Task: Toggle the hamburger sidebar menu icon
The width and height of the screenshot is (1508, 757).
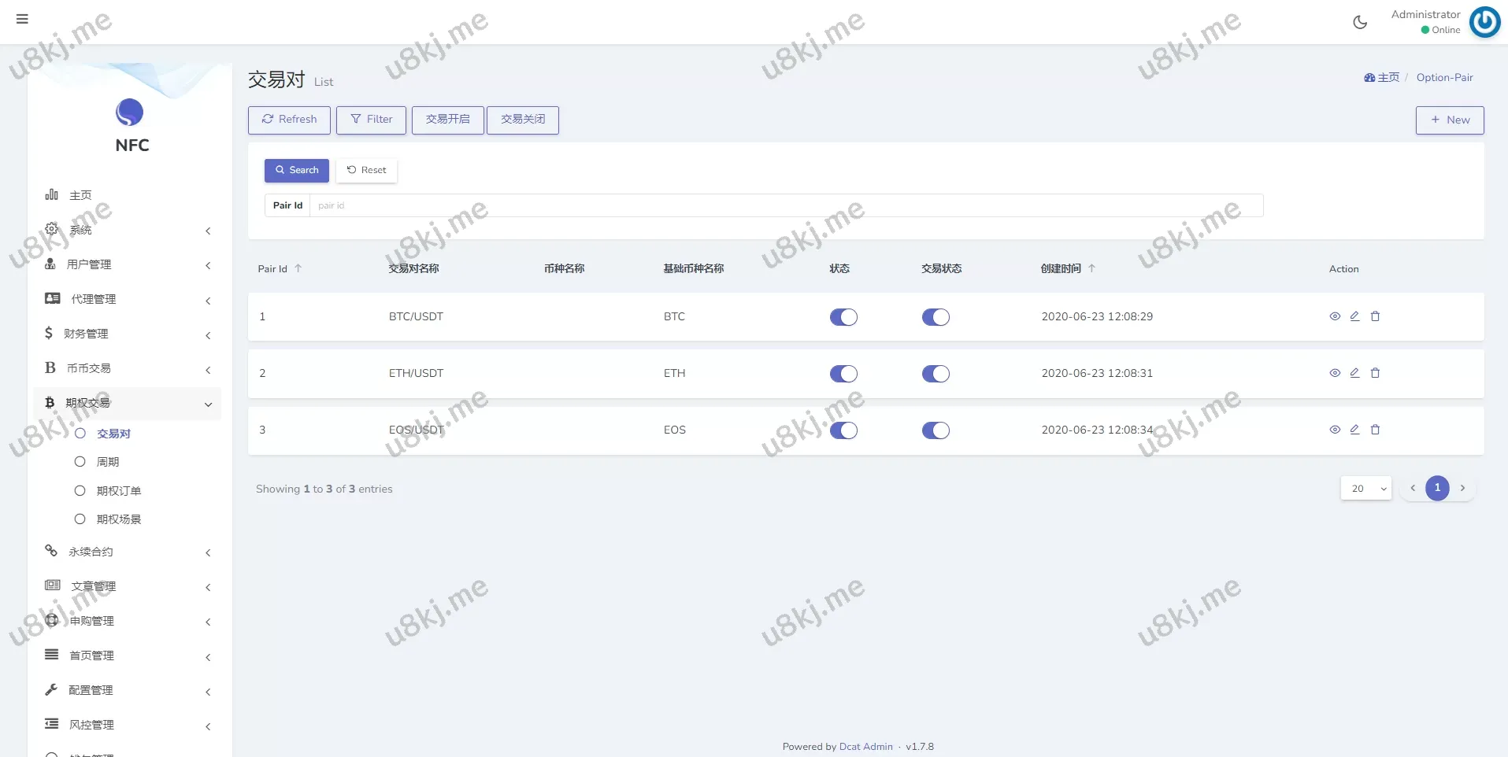Action: [x=22, y=19]
